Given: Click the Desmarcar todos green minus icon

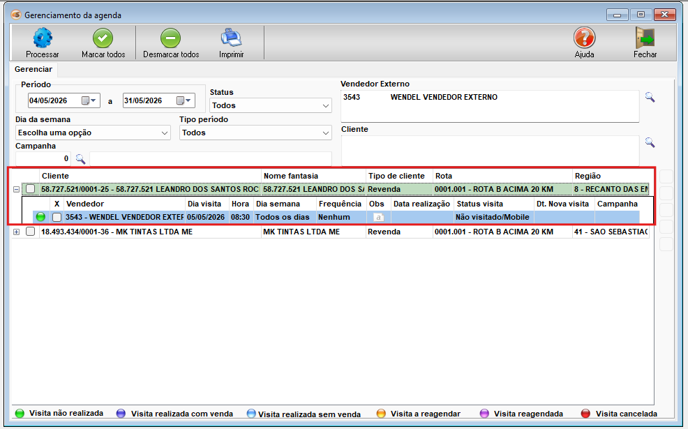Looking at the screenshot, I should [x=171, y=38].
